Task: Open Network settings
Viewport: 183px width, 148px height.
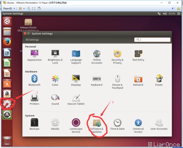Action: click(x=138, y=80)
